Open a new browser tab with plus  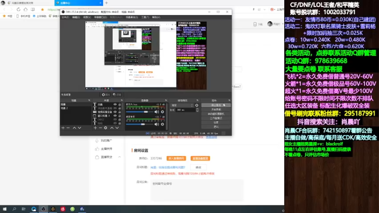pos(106,3)
